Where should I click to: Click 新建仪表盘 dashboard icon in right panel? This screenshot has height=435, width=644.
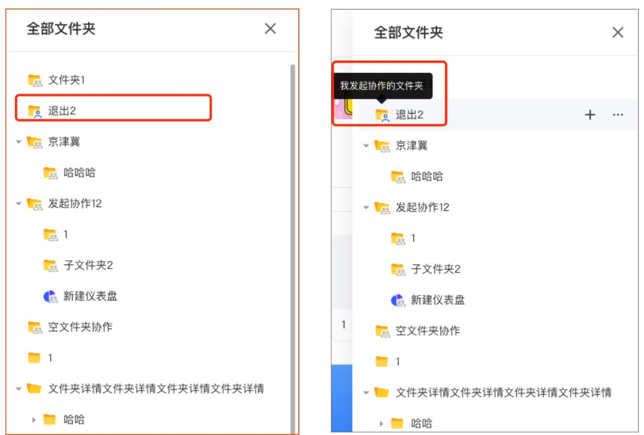tap(398, 300)
